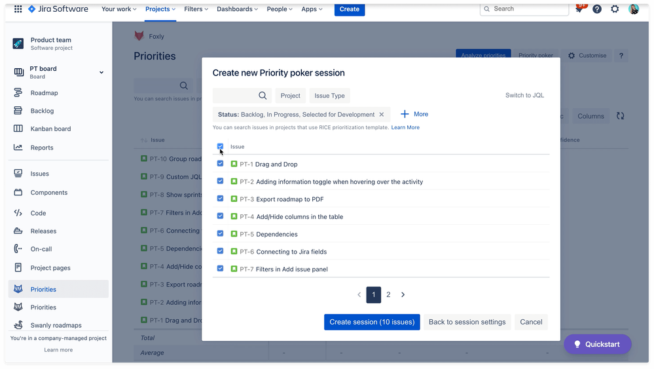The image size is (654, 369).
Task: Open the Apps dropdown menu
Action: coord(312,9)
